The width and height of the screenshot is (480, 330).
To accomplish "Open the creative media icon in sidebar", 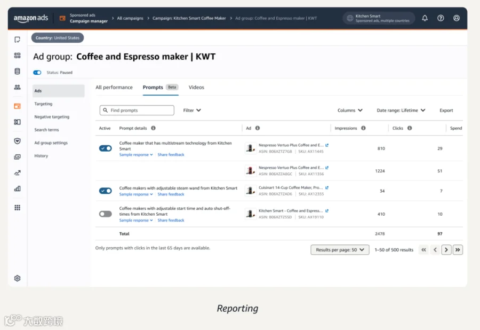I will tap(18, 157).
